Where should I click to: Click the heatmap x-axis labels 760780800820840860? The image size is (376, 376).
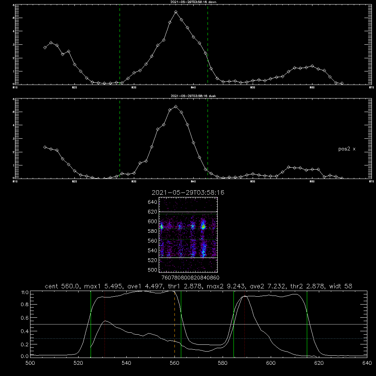pos(190,278)
